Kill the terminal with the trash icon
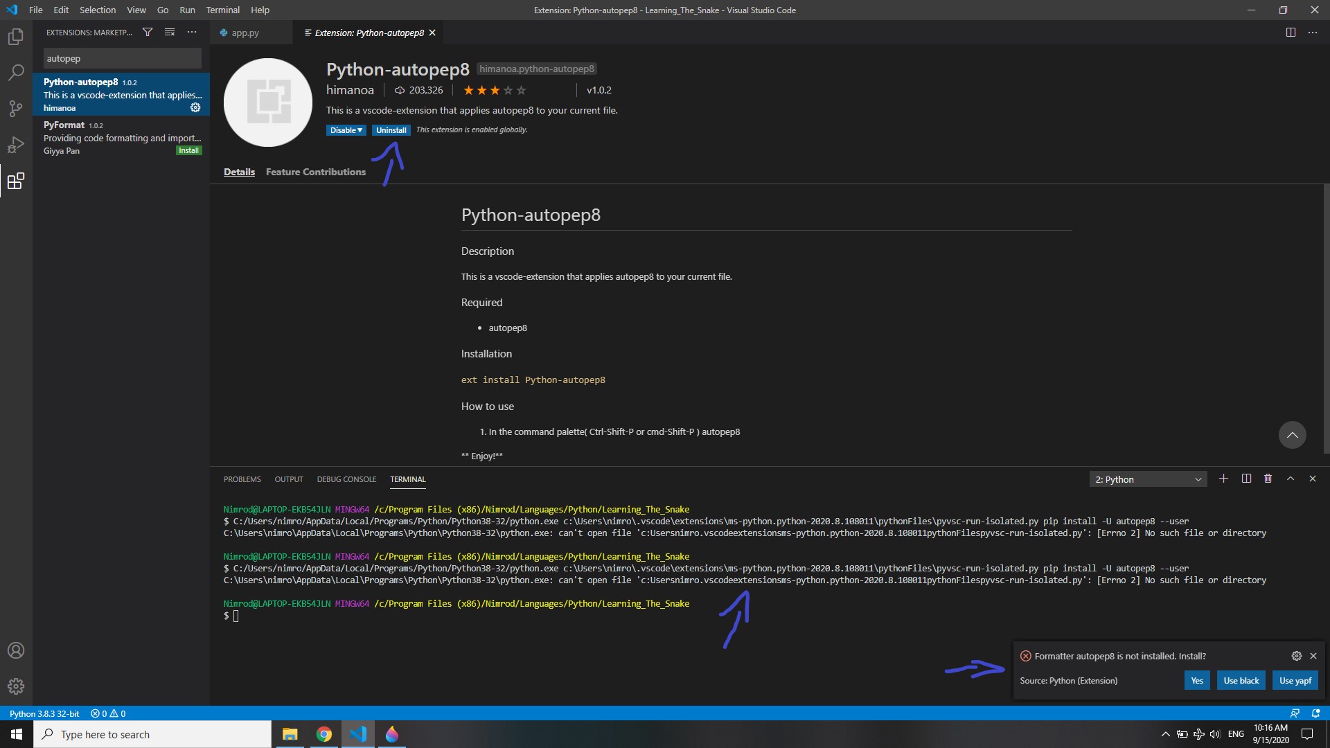 coord(1268,479)
